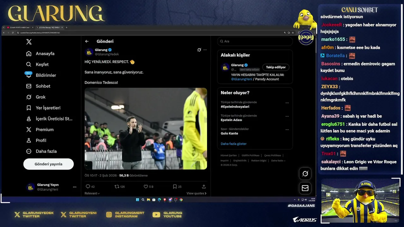This screenshot has height=227, width=404.
Task: Like the post with 5 B likes
Action: (x=146, y=187)
